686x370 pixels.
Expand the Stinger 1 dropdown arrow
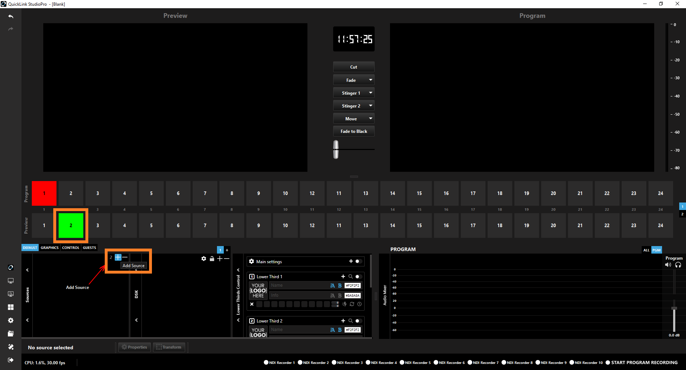click(x=371, y=93)
